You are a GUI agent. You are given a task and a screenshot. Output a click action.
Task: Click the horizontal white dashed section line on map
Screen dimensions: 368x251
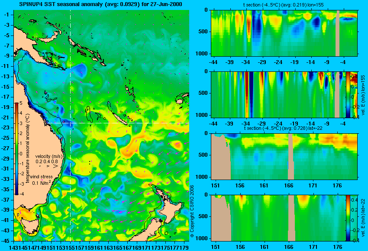[118, 123]
